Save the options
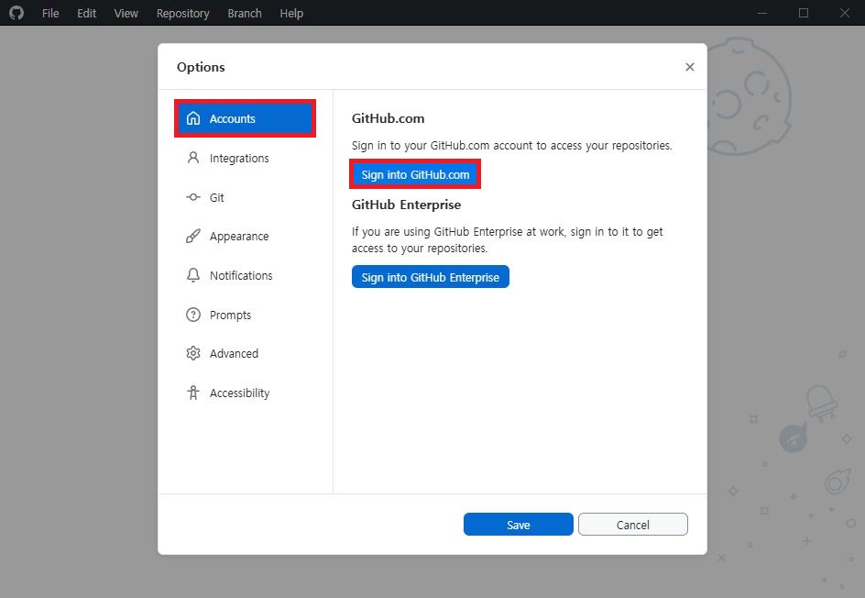The image size is (865, 598). (x=518, y=525)
